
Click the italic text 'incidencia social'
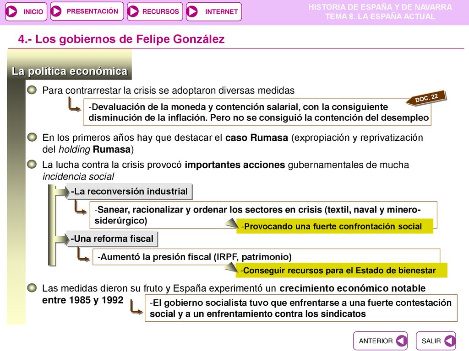78,177
